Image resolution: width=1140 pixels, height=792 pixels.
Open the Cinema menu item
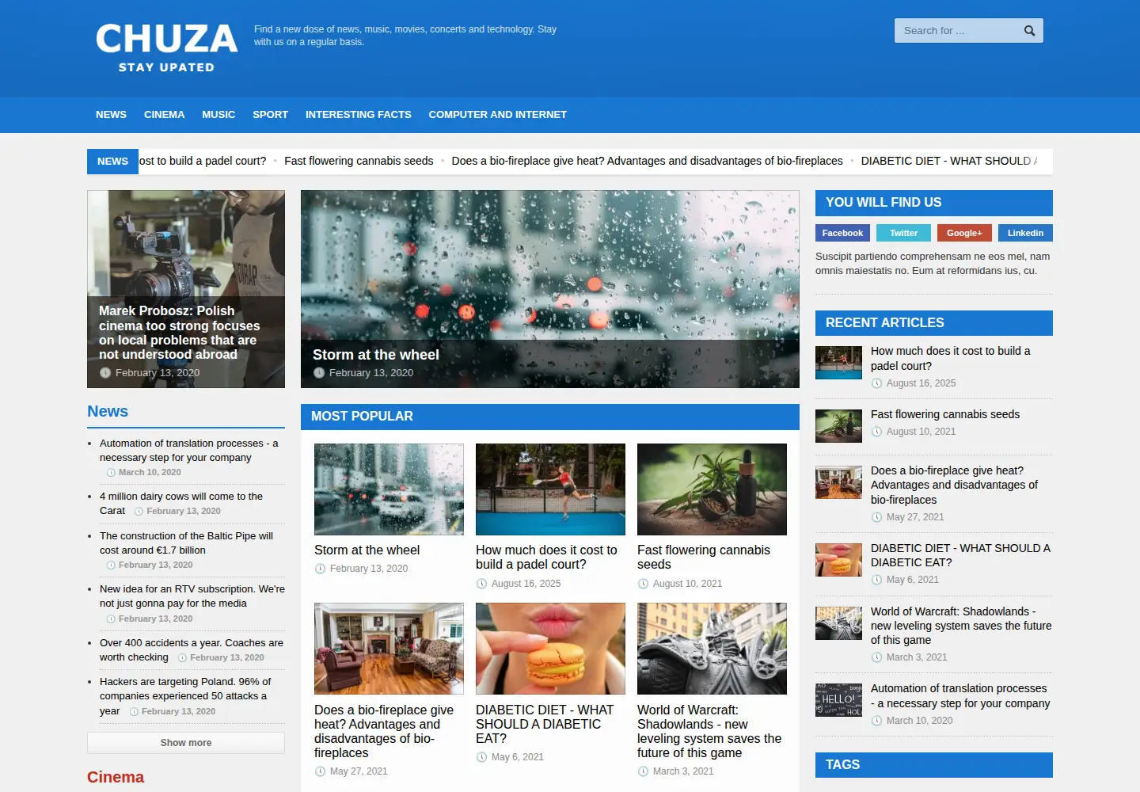point(164,115)
